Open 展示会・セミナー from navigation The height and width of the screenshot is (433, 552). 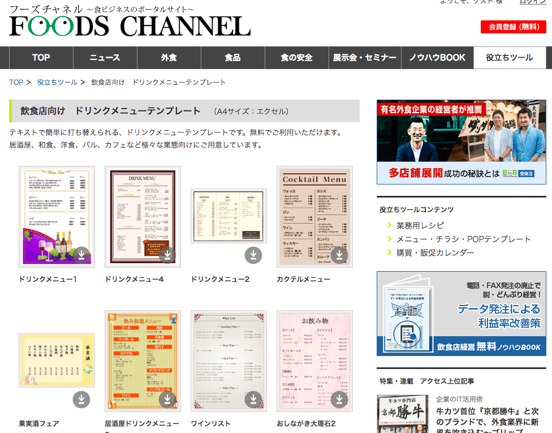[x=365, y=58]
